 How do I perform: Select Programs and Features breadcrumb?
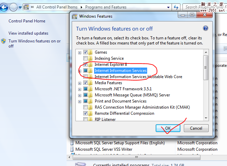[106, 7]
